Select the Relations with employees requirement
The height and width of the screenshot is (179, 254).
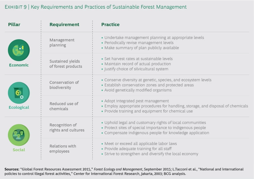tap(63, 149)
